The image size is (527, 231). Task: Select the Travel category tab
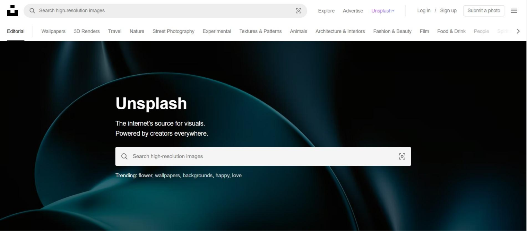(115, 31)
